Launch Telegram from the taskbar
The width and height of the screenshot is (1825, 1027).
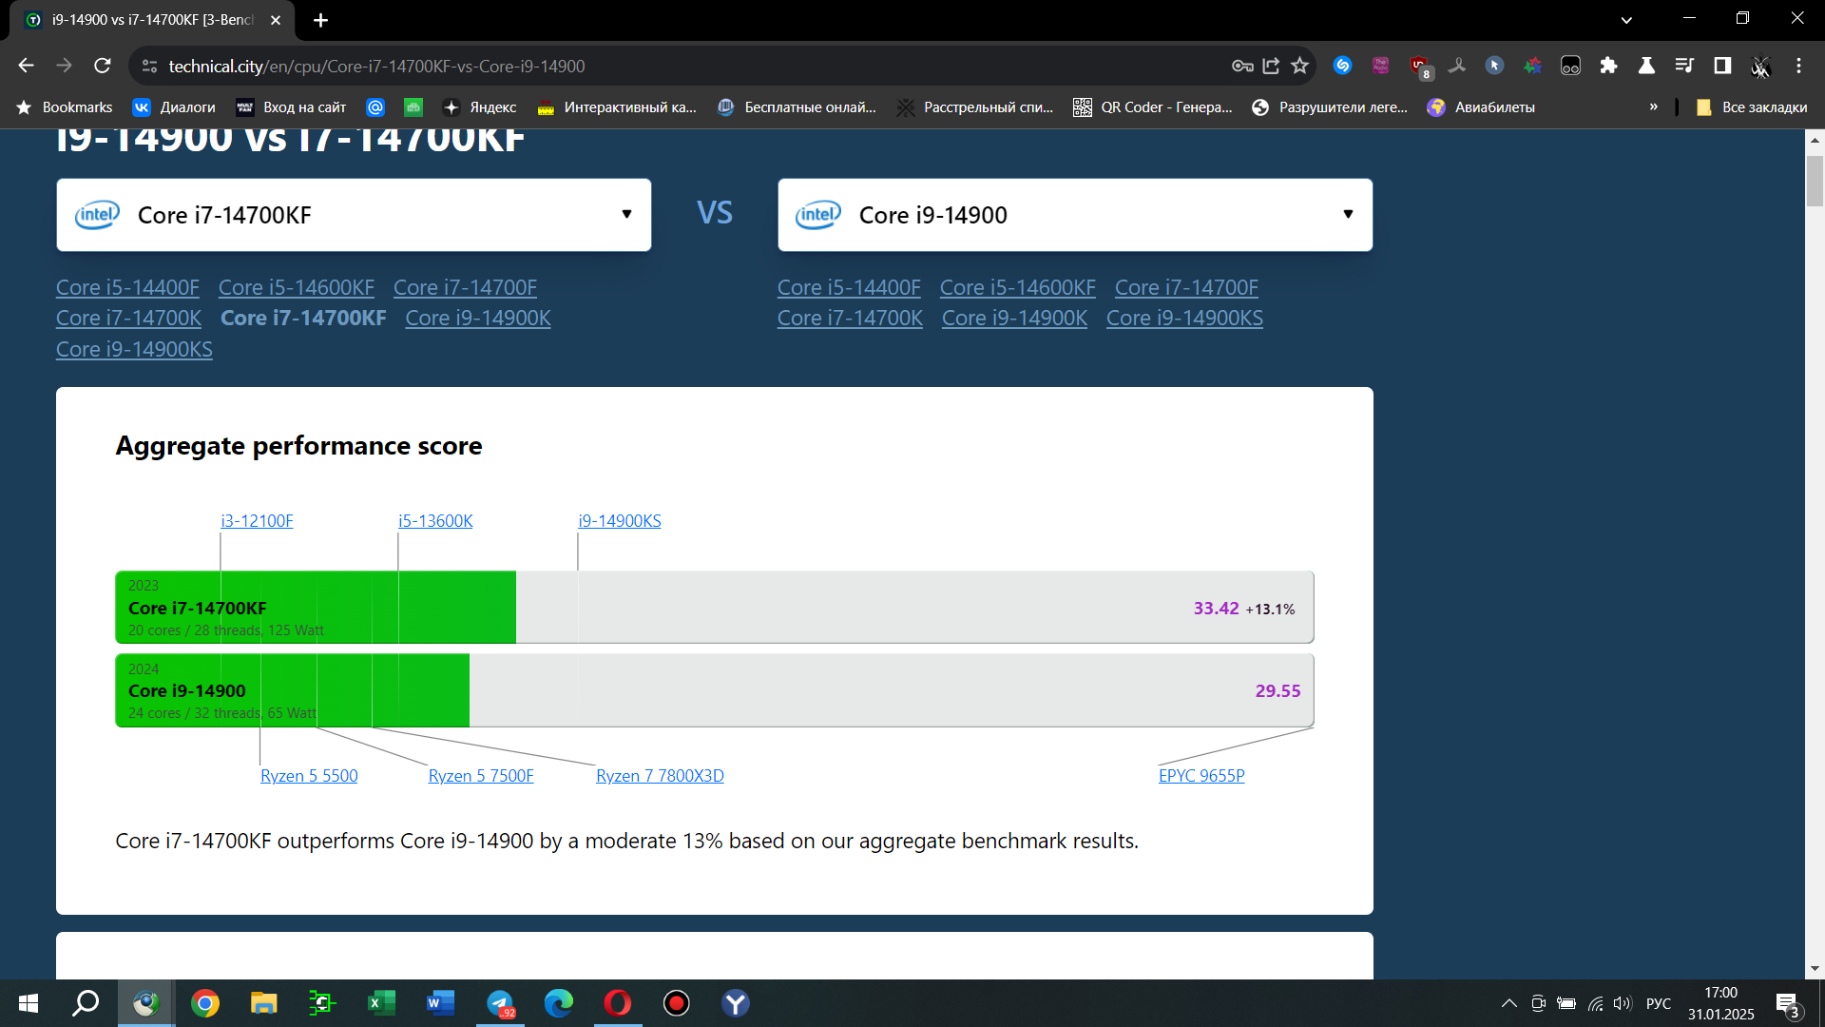(x=500, y=1003)
